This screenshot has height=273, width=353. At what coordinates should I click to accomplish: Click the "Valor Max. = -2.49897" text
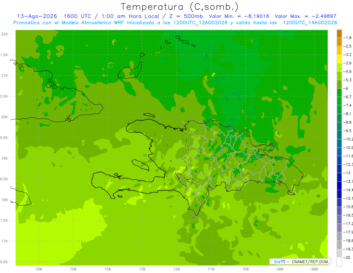pos(305,16)
